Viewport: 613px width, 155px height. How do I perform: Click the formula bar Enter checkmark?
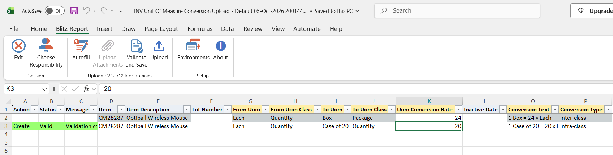tap(75, 89)
